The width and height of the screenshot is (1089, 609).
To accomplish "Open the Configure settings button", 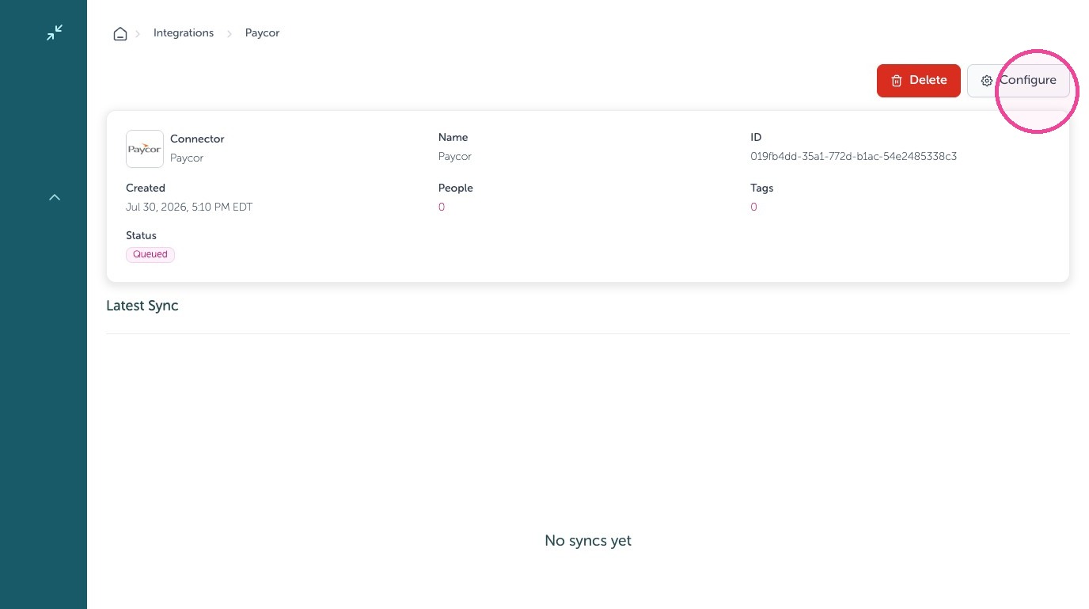I will 1019,81.
